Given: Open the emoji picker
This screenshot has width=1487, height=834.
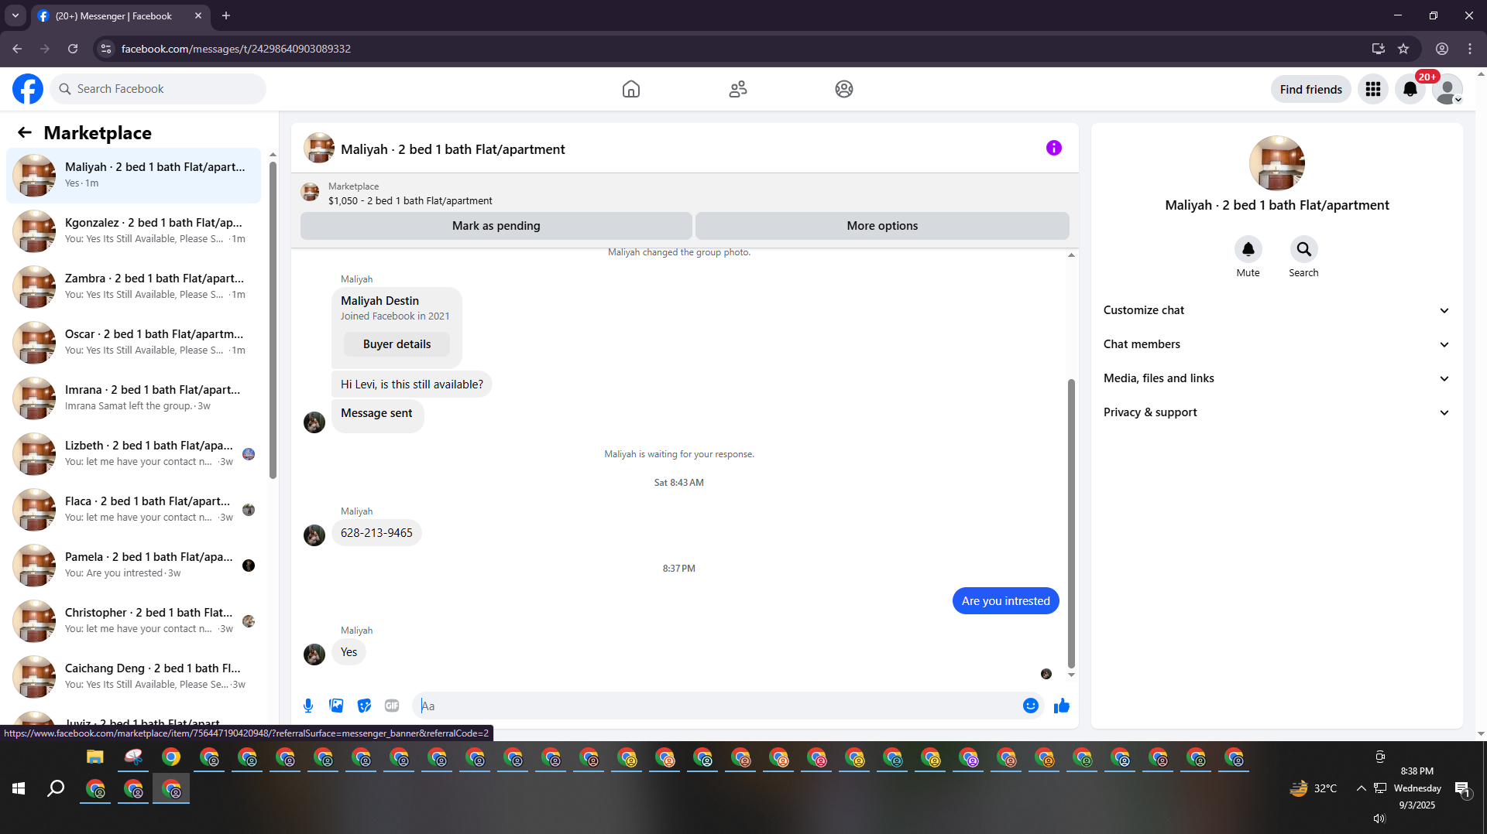Looking at the screenshot, I should (x=1031, y=706).
